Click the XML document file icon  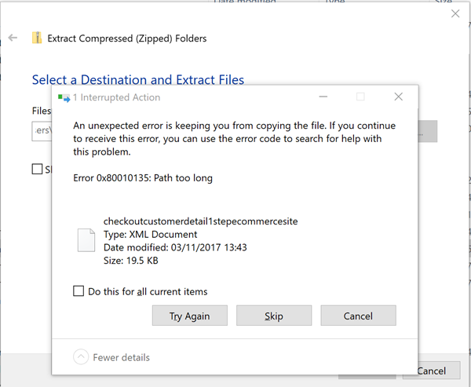pyautogui.click(x=86, y=240)
